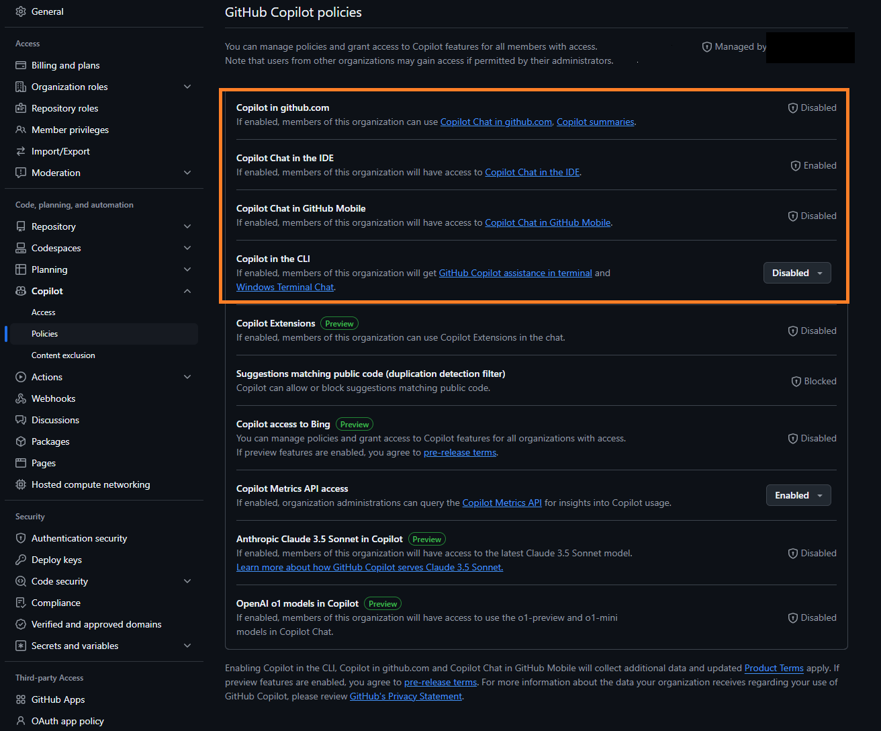Viewport: 881px width, 731px height.
Task: Click the GitHub Apps grid icon
Action: [21, 699]
